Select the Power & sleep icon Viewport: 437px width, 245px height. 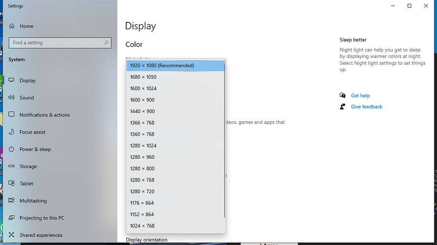coord(13,149)
